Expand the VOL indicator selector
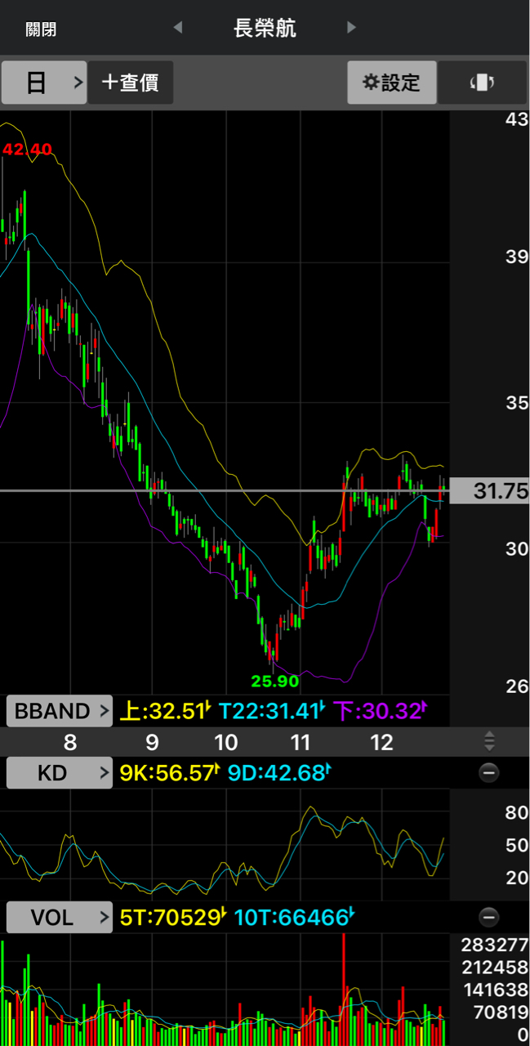This screenshot has height=1046, width=530. [60, 918]
